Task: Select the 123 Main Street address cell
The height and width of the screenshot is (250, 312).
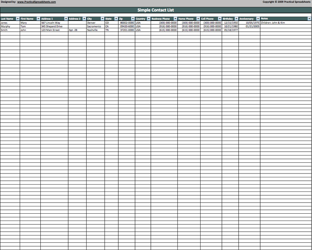Action: 54,30
